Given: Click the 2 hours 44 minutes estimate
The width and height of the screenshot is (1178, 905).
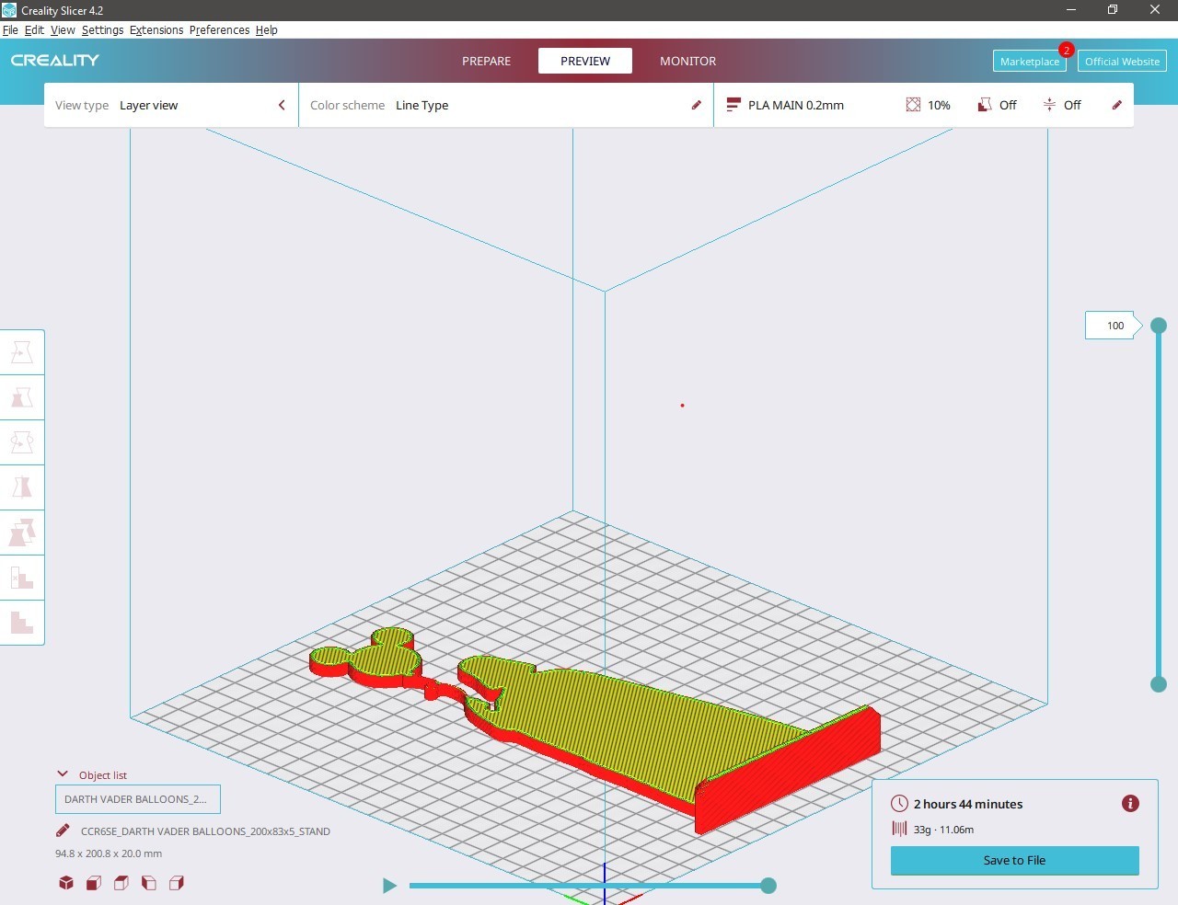Looking at the screenshot, I should tap(968, 804).
